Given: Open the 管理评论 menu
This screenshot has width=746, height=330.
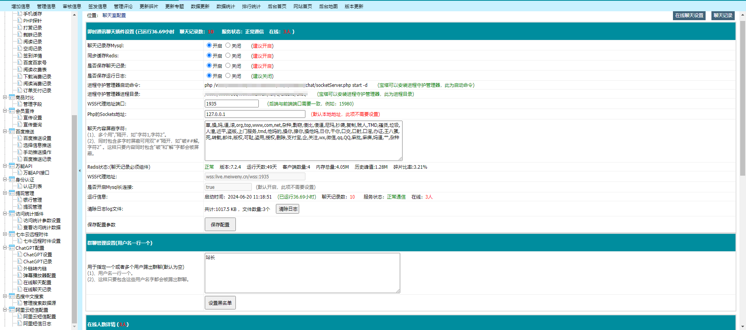Looking at the screenshot, I should [123, 6].
